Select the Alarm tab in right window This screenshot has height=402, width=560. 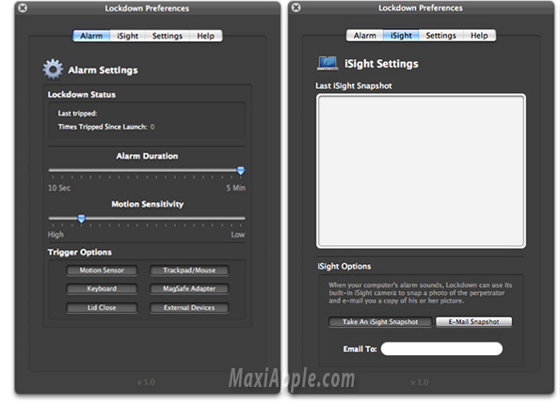(x=364, y=36)
